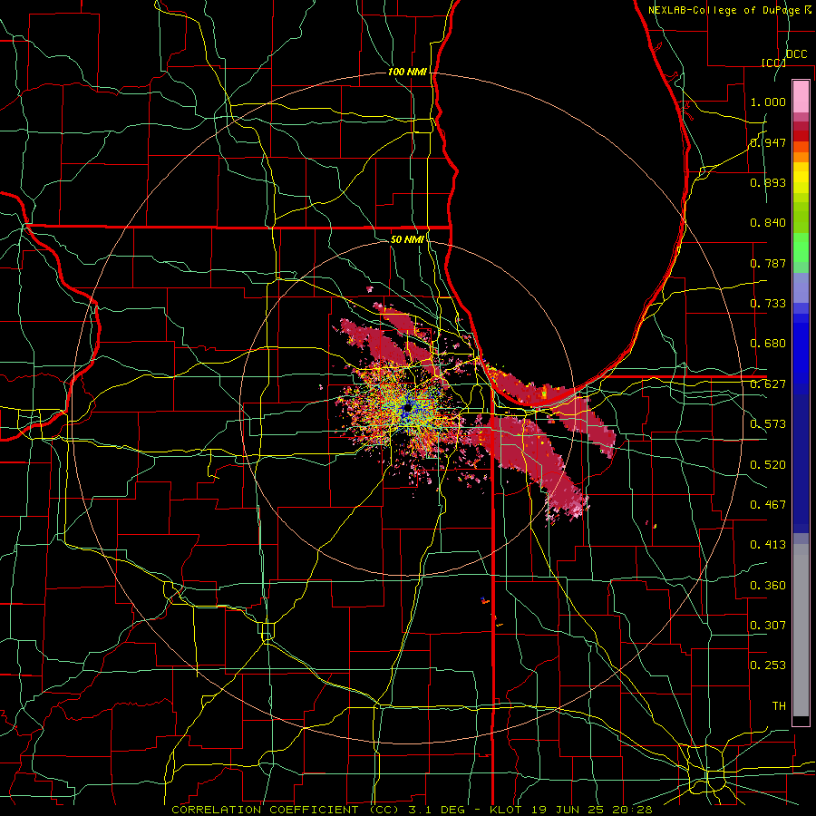Click the 0.467 scale value
Image resolution: width=816 pixels, height=816 pixels.
click(768, 505)
